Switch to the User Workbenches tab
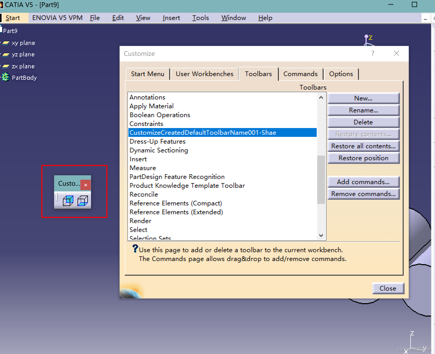Image resolution: width=435 pixels, height=354 pixels. click(x=205, y=74)
